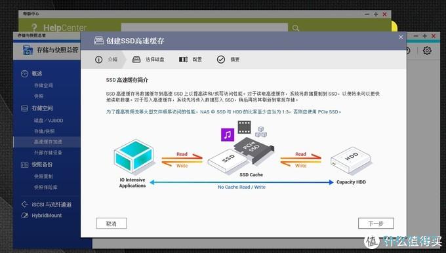Open 磁盘 / VJBOD in sidebar
This screenshot has height=253, width=446.
tap(49, 121)
